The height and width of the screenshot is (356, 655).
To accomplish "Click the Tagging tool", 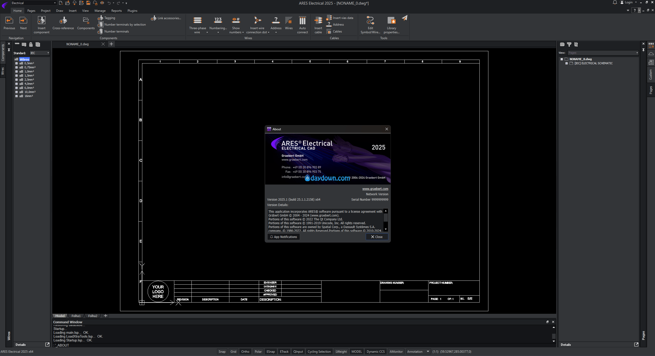I will pyautogui.click(x=106, y=18).
